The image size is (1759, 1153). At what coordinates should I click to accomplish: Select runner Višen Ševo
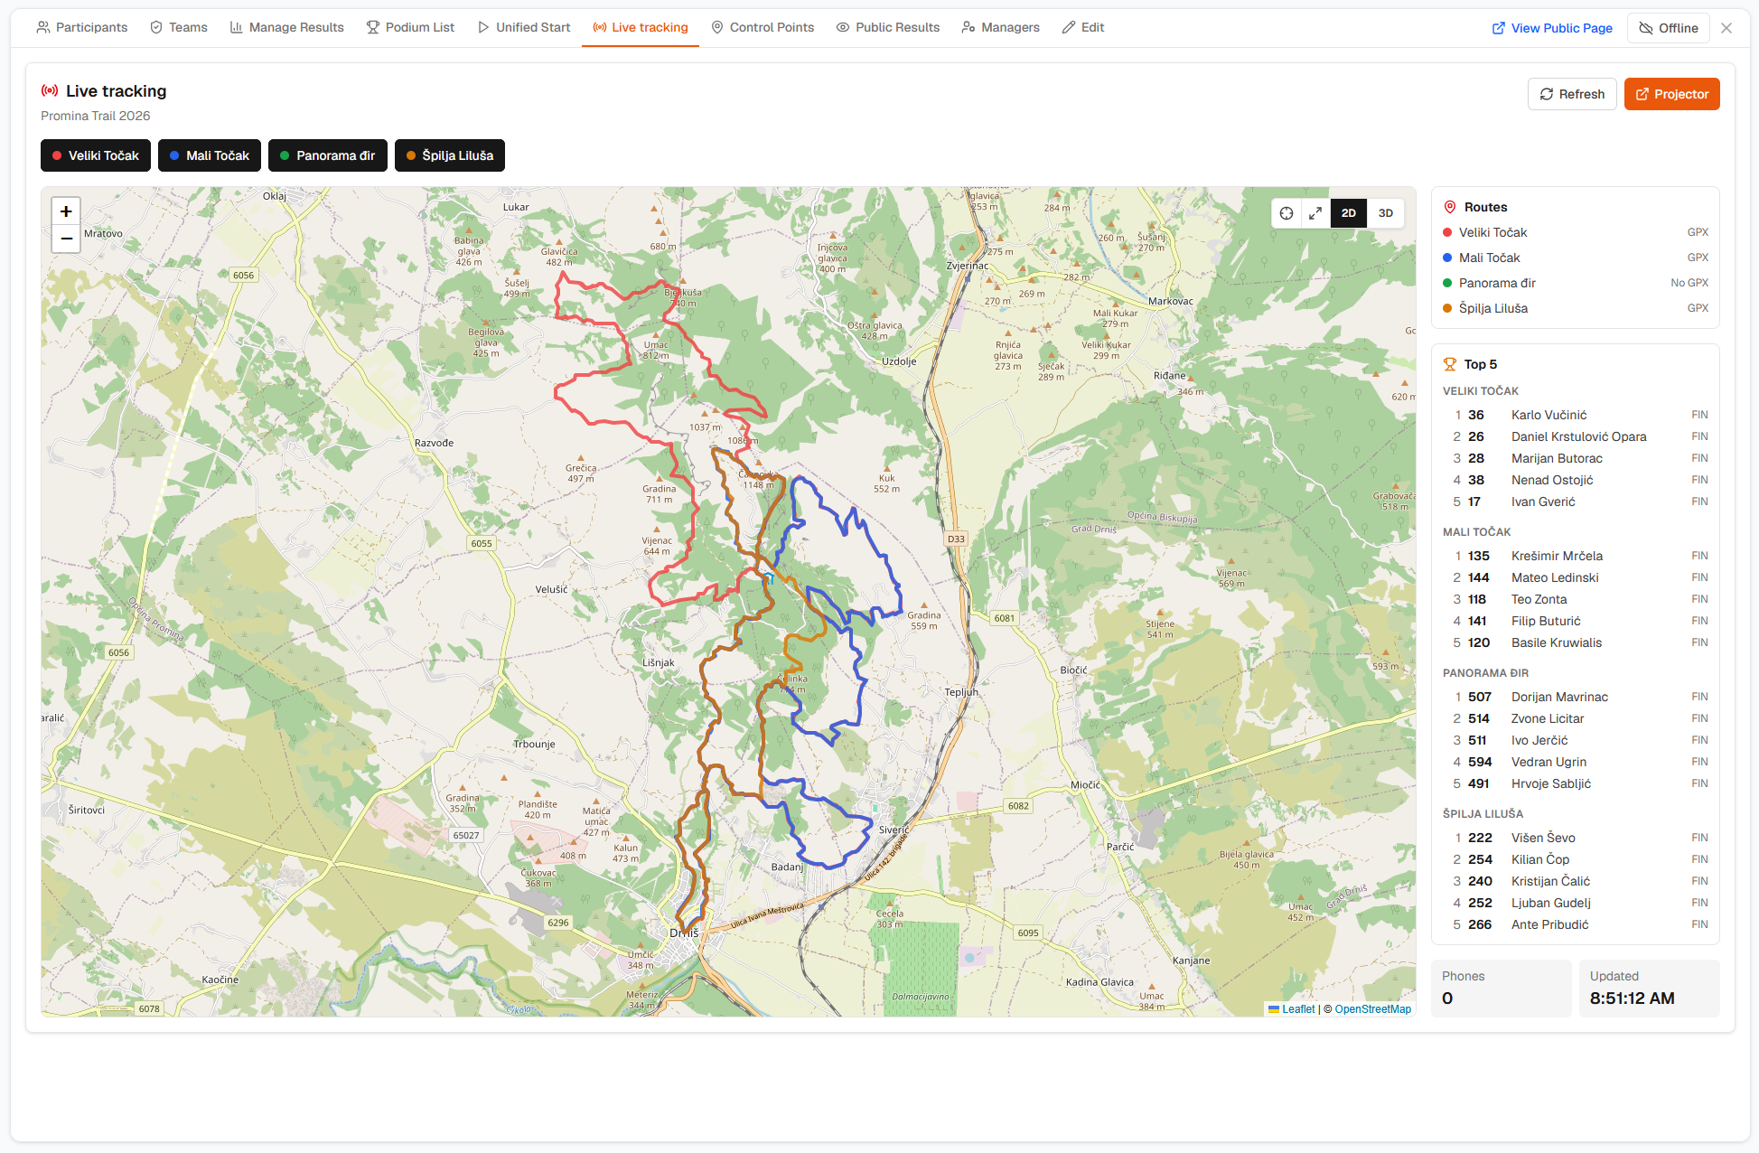pyautogui.click(x=1576, y=838)
